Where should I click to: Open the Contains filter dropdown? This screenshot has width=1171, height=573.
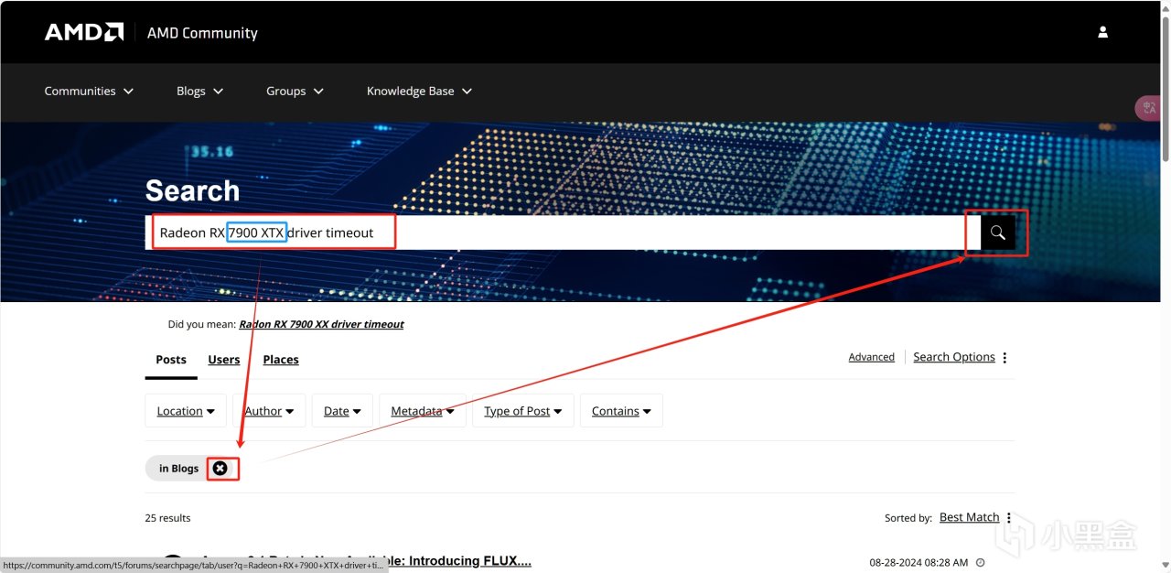[x=621, y=411]
